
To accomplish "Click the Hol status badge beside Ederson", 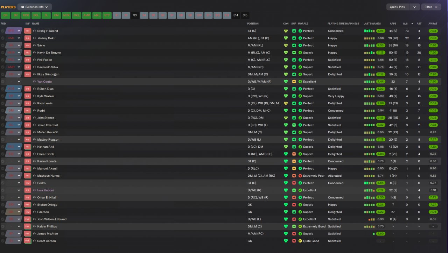I will (28, 212).
